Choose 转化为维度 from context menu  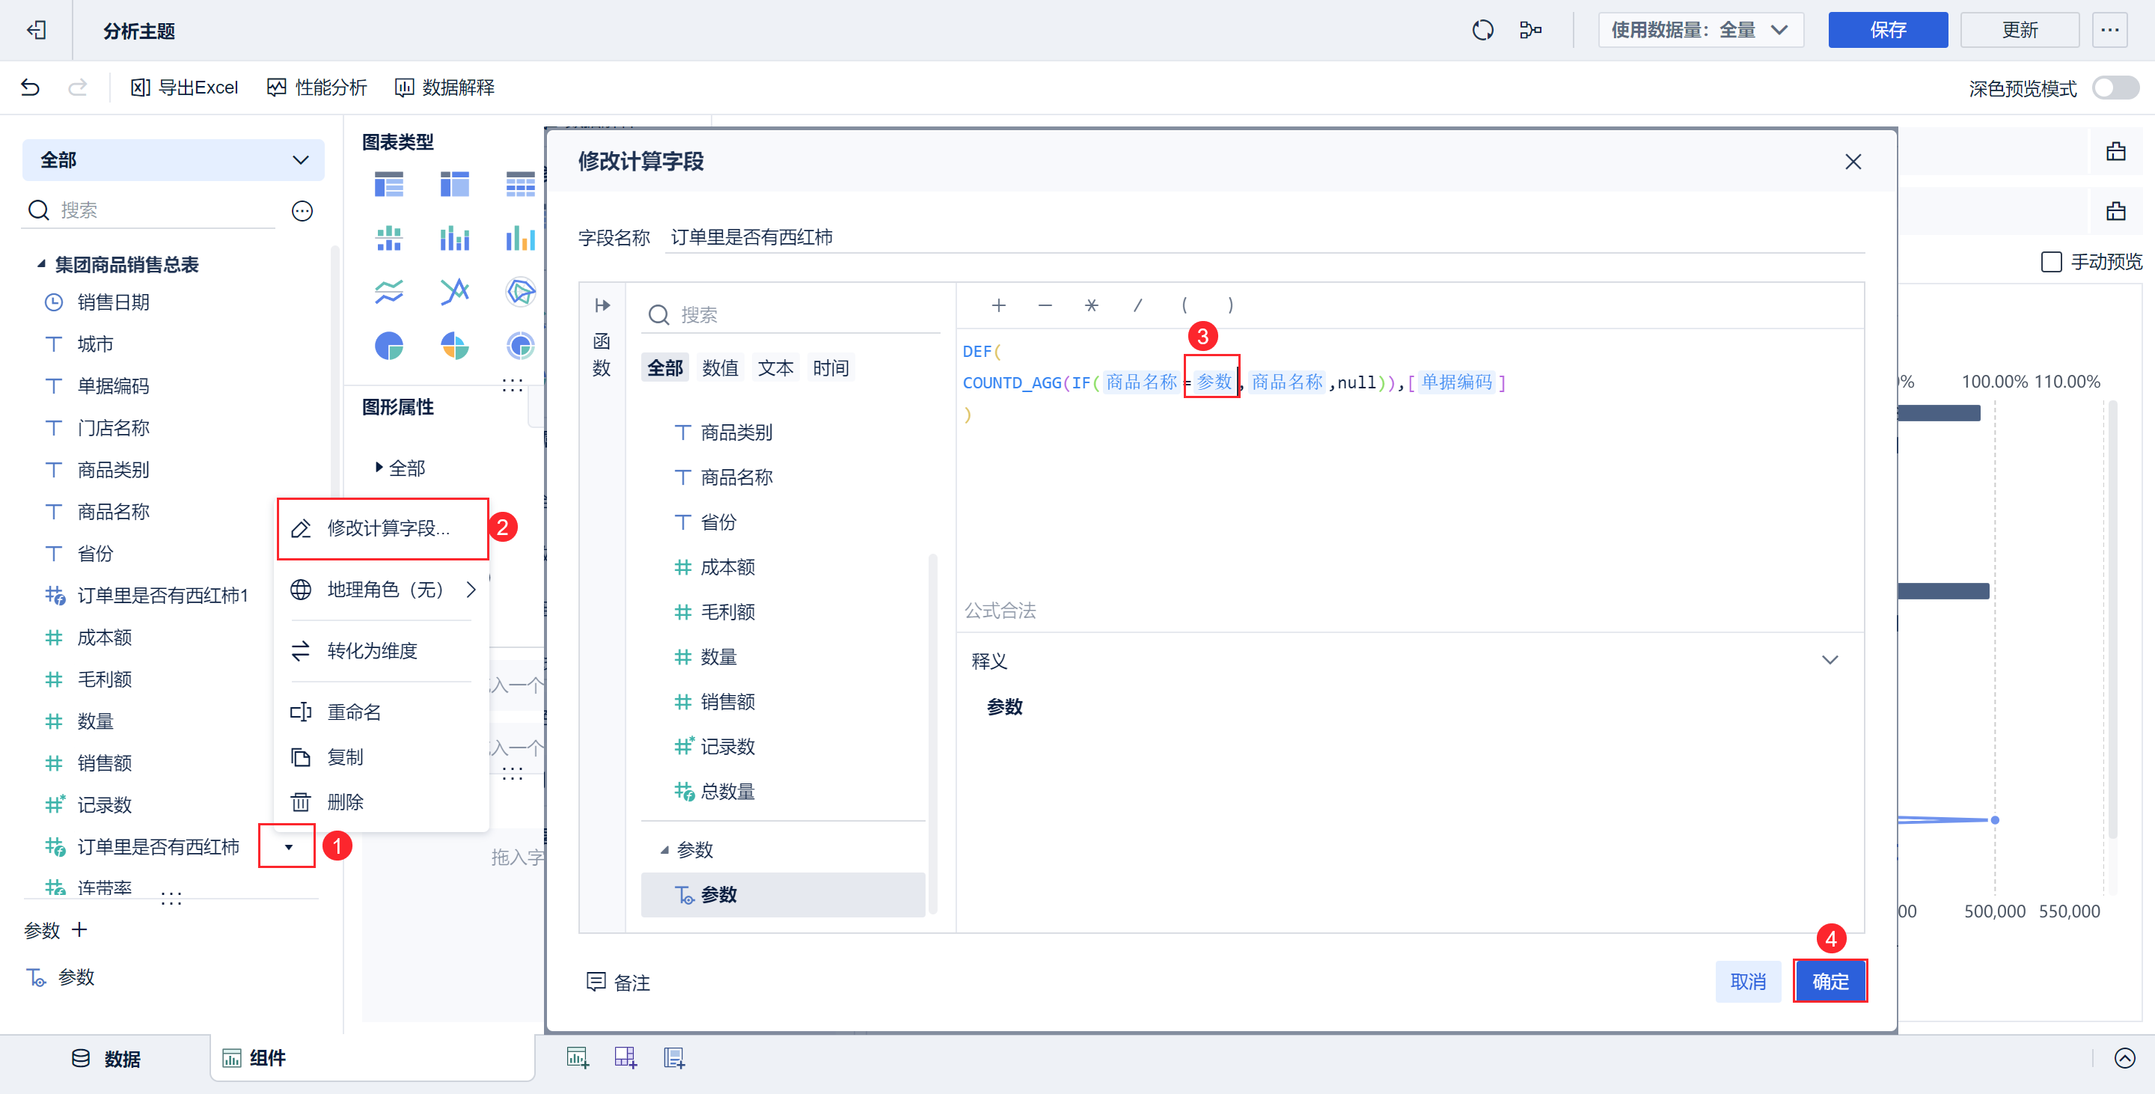click(x=373, y=651)
